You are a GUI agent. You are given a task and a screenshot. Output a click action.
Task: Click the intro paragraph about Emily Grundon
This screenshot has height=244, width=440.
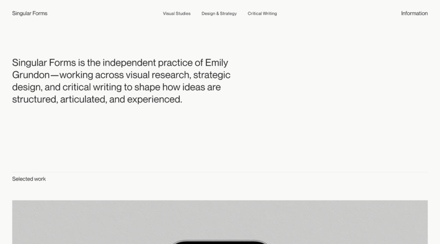tap(121, 81)
